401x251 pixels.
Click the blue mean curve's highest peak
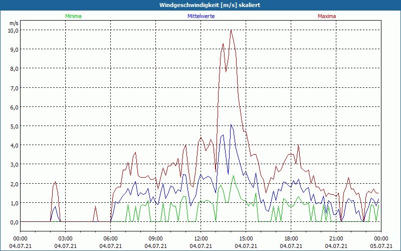point(231,125)
